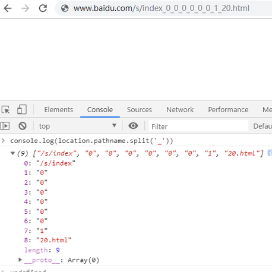Expand the __proto__ Array(0) entry
The image size is (272, 272).
click(x=20, y=260)
